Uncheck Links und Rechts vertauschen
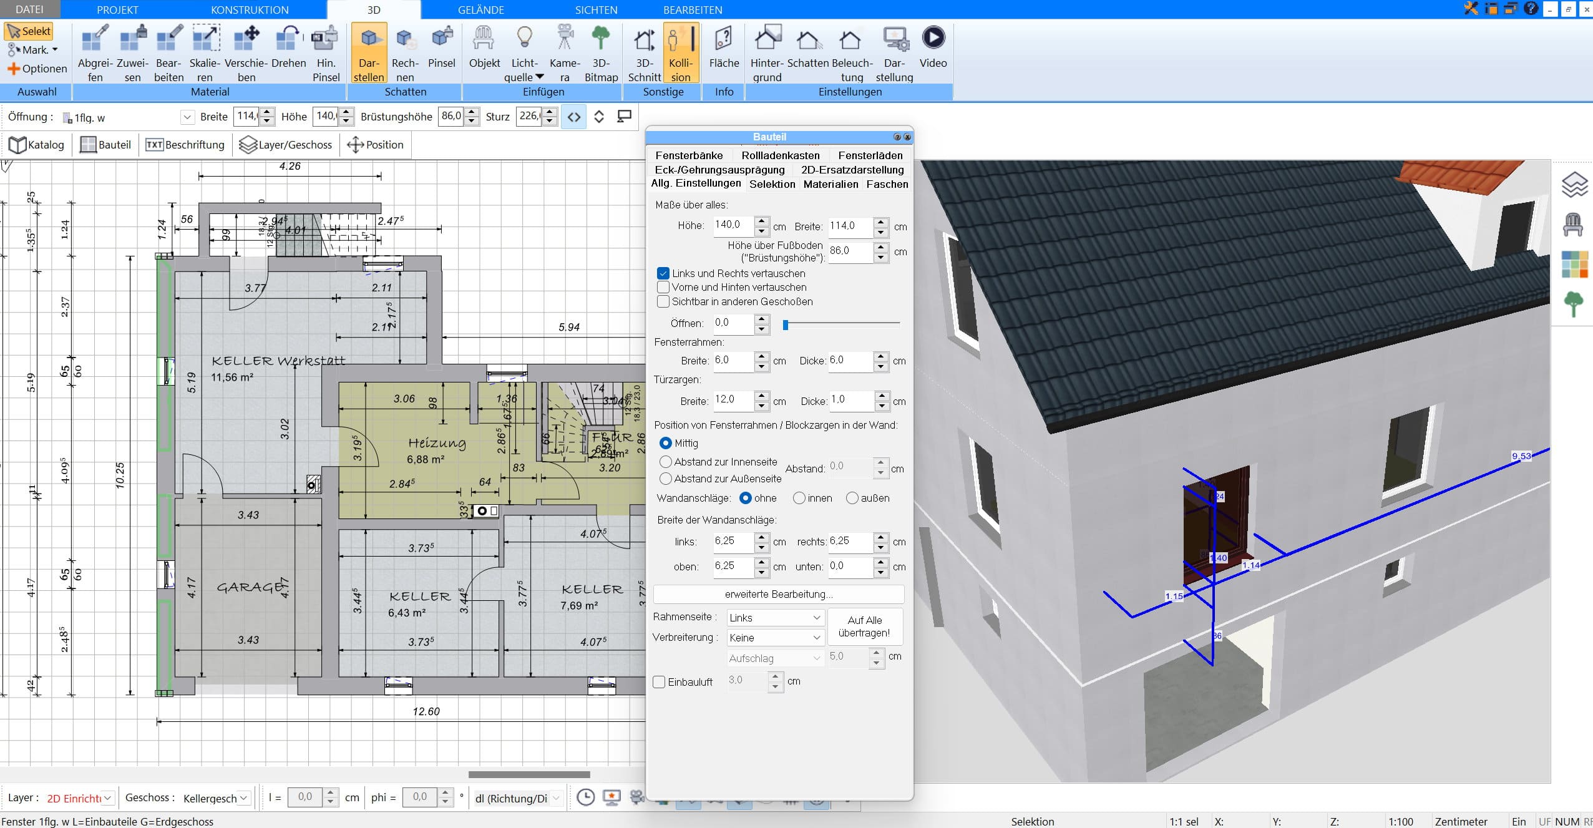 click(x=663, y=273)
